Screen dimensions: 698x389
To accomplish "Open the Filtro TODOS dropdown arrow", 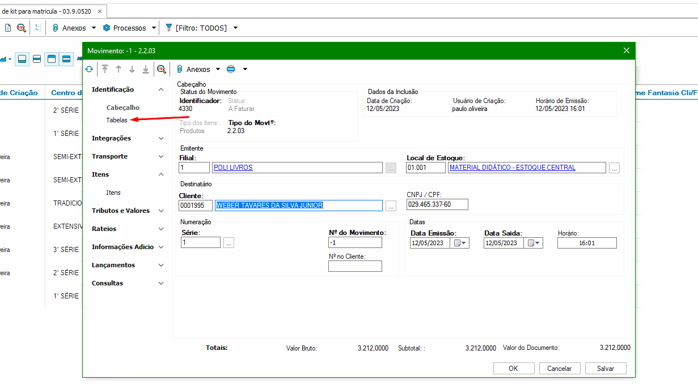I will [236, 28].
